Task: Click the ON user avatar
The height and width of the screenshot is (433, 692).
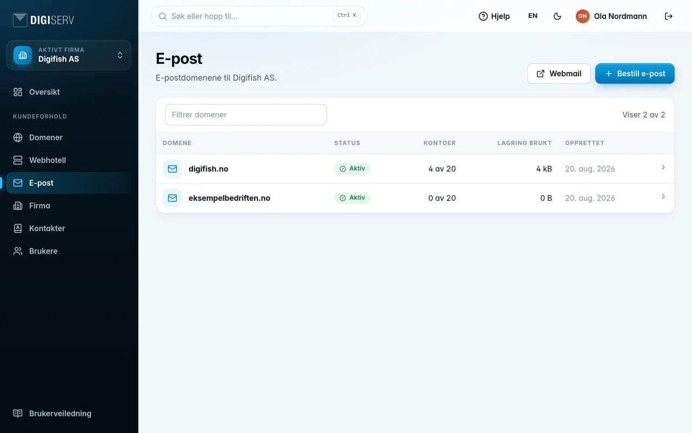Action: pos(582,16)
